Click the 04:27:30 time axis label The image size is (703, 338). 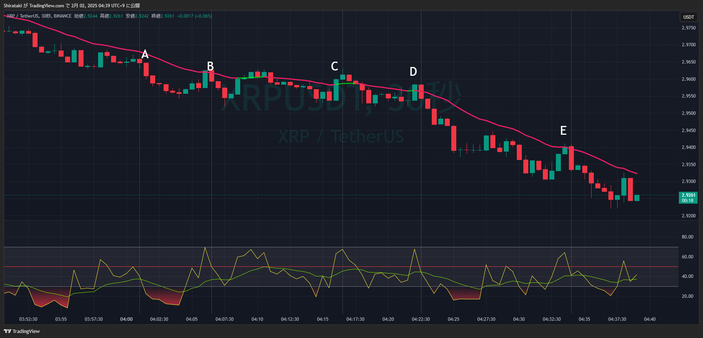coord(486,319)
